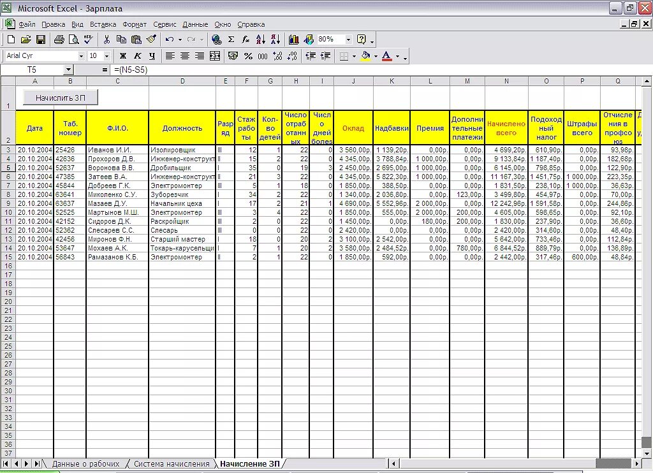Click the Paste clipboard icon
The width and height of the screenshot is (653, 473).
point(136,40)
